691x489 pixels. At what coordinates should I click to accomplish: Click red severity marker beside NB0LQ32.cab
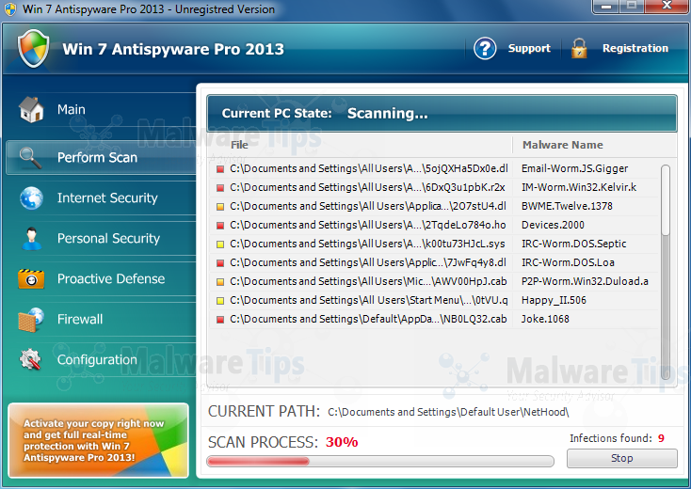tap(220, 320)
